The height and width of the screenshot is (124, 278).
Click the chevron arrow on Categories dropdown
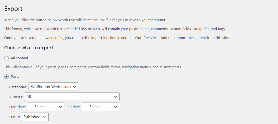[74, 87]
